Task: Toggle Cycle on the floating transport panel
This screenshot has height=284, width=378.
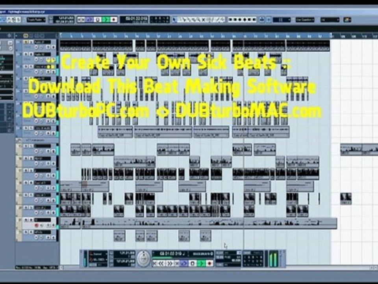Action: click(184, 263)
